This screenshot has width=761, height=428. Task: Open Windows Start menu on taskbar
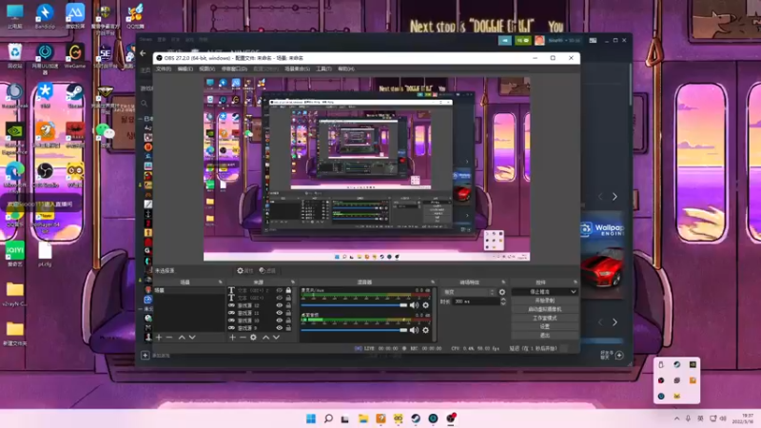311,418
